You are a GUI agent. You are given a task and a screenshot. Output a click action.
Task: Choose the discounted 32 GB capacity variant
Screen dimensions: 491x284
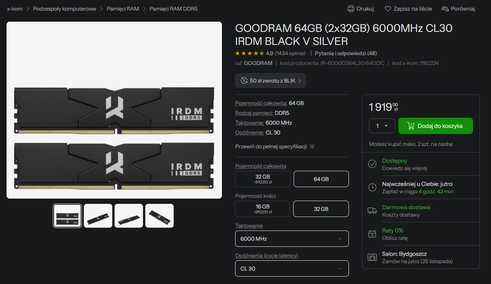click(x=262, y=179)
